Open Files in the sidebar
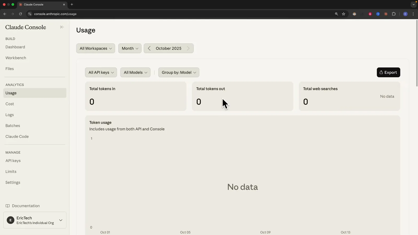Screen dimensions: 418x235 pyautogui.click(x=10, y=69)
